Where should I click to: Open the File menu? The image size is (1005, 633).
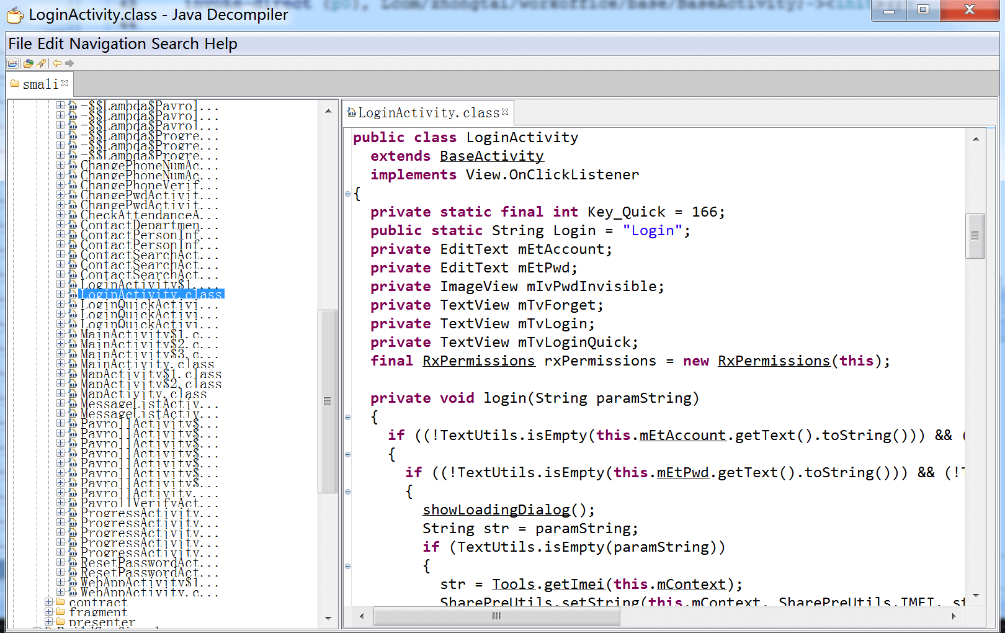click(x=20, y=44)
